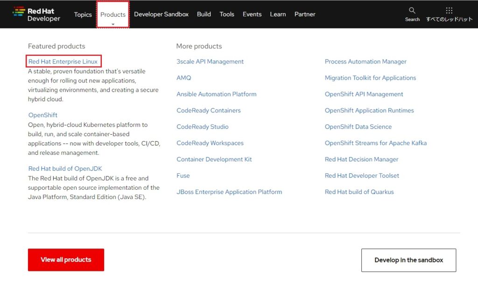Open Red Hat Enterprise Linux link

(63, 62)
